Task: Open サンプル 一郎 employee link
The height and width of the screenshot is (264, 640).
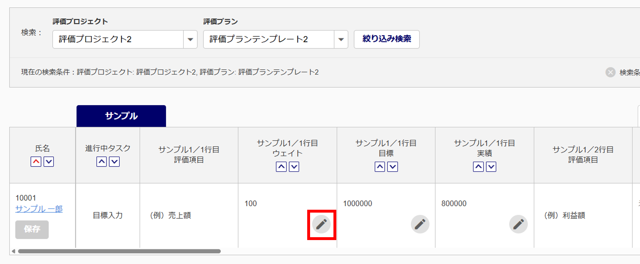Action: [39, 209]
